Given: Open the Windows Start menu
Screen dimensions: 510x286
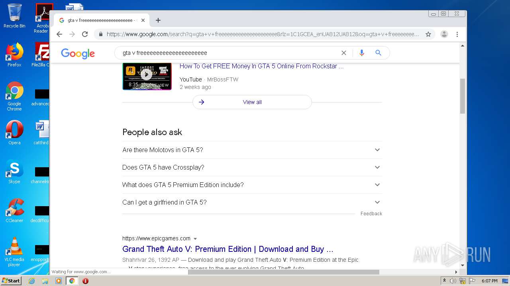Looking at the screenshot, I should [11, 281].
